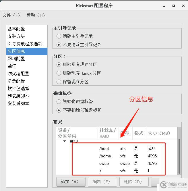
Task: Open the 文件 (F) menu
Action: (11, 15)
